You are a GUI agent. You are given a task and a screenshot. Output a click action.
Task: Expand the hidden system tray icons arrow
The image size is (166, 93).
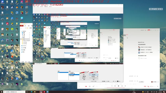click(x=150, y=92)
